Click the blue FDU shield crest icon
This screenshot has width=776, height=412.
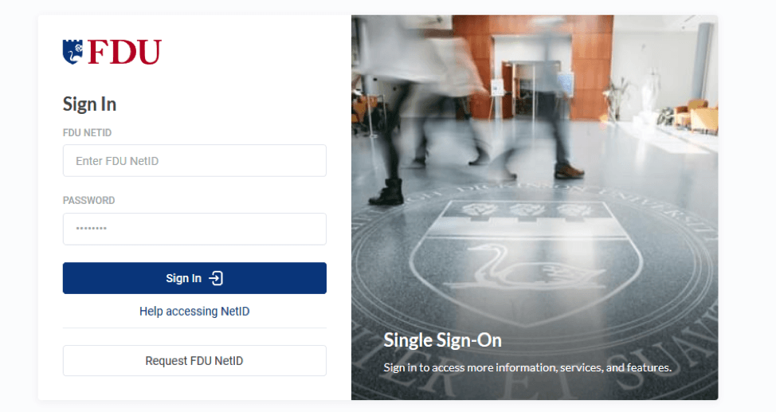[73, 52]
